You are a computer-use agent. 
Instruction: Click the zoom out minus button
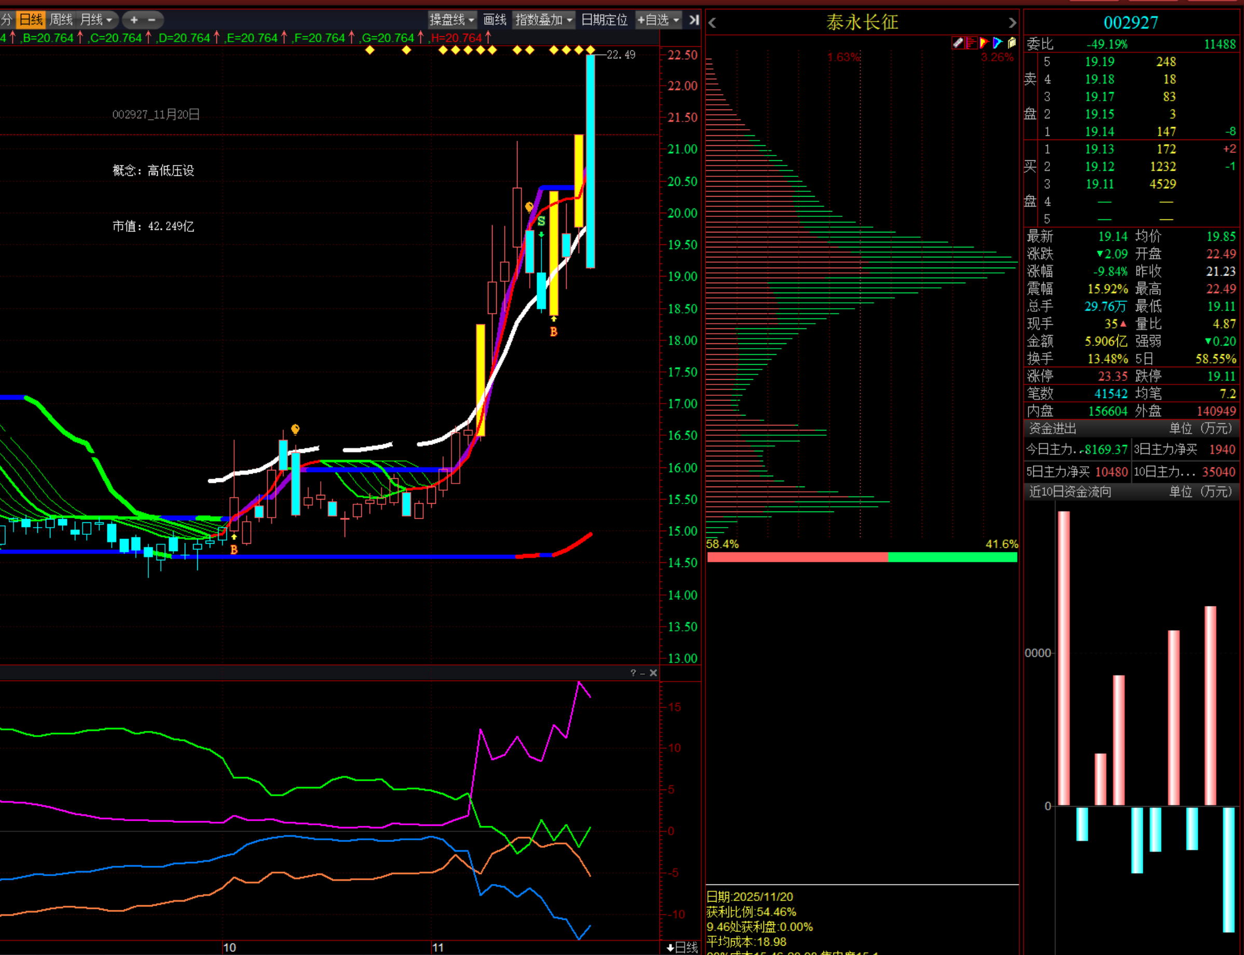coord(152,20)
